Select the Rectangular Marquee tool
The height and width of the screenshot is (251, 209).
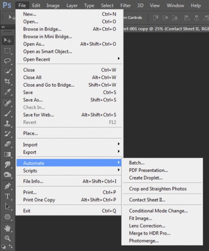pyautogui.click(x=7, y=51)
